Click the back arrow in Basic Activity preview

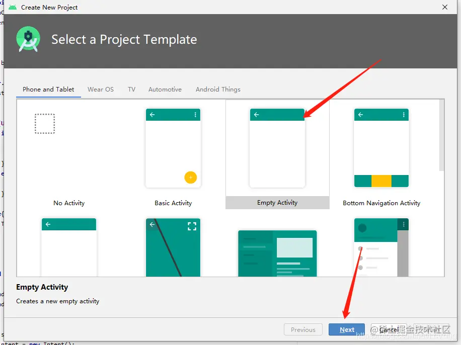tap(152, 115)
